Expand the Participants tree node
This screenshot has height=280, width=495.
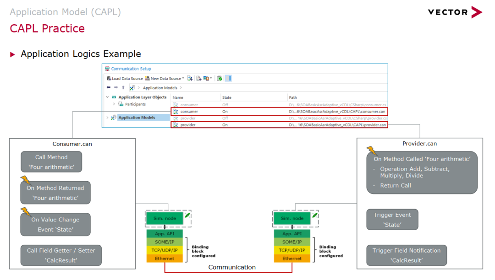[x=114, y=104]
